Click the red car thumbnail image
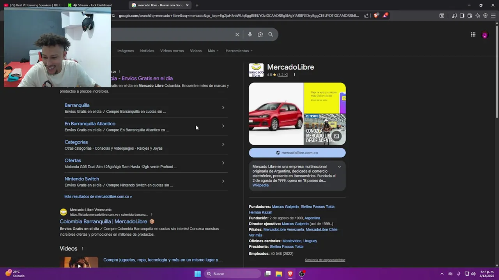This screenshot has width=499, height=280. coord(276,114)
